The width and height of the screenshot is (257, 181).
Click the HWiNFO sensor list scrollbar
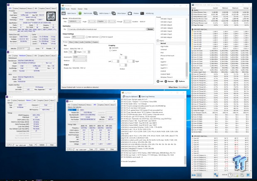[x=250, y=89]
